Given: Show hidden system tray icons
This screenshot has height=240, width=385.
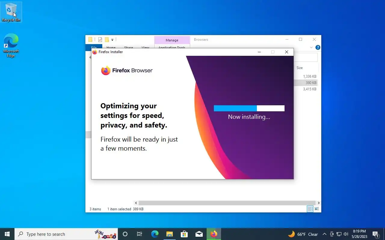Looking at the screenshot, I should [325, 234].
